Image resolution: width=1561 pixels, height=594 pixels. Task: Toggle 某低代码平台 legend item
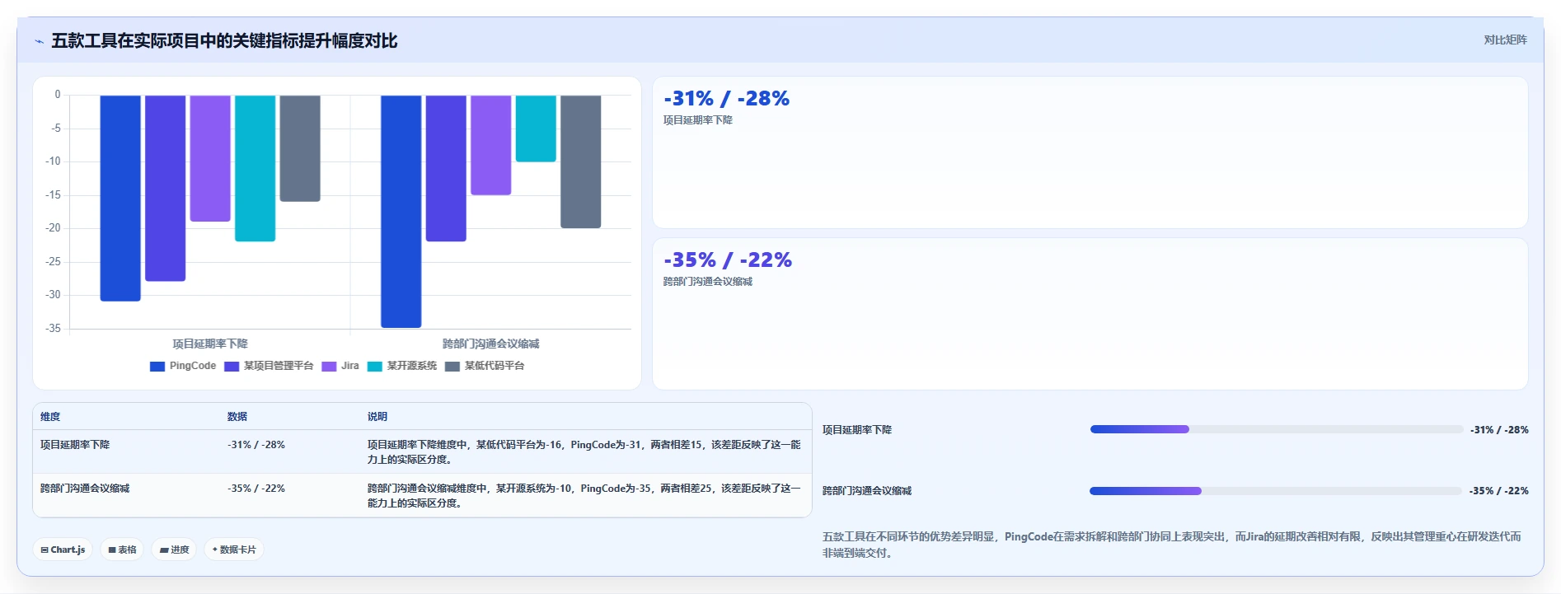click(485, 367)
